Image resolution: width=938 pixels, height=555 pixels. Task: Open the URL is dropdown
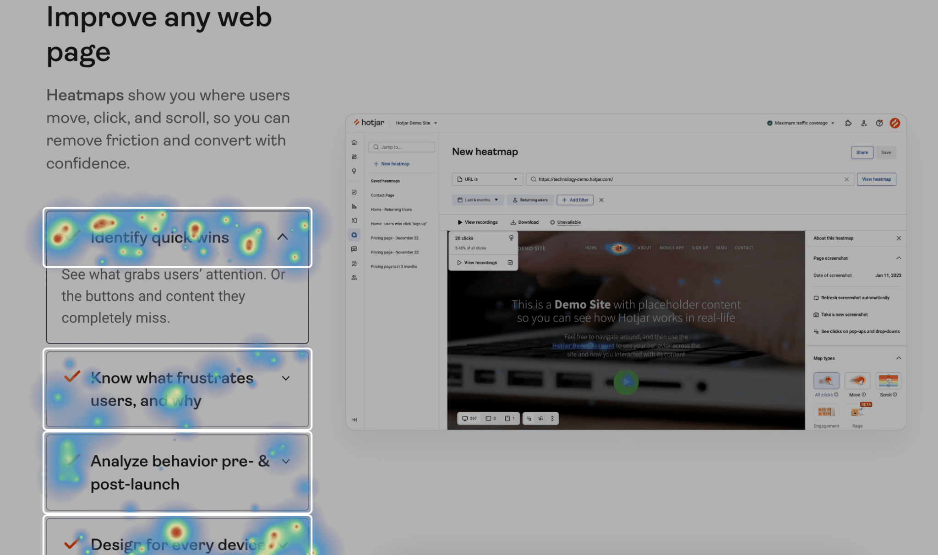click(x=487, y=179)
